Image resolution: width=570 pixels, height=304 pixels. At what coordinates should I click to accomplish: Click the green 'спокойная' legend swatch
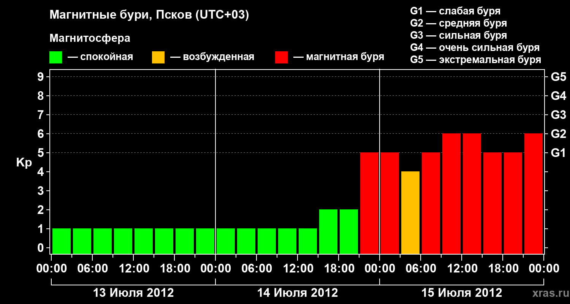[x=55, y=57]
